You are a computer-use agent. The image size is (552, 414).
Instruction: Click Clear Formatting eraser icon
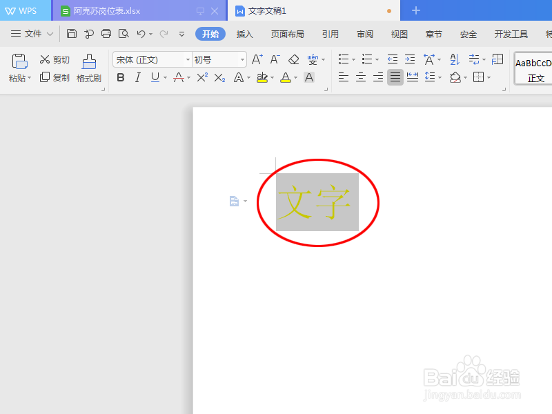294,59
